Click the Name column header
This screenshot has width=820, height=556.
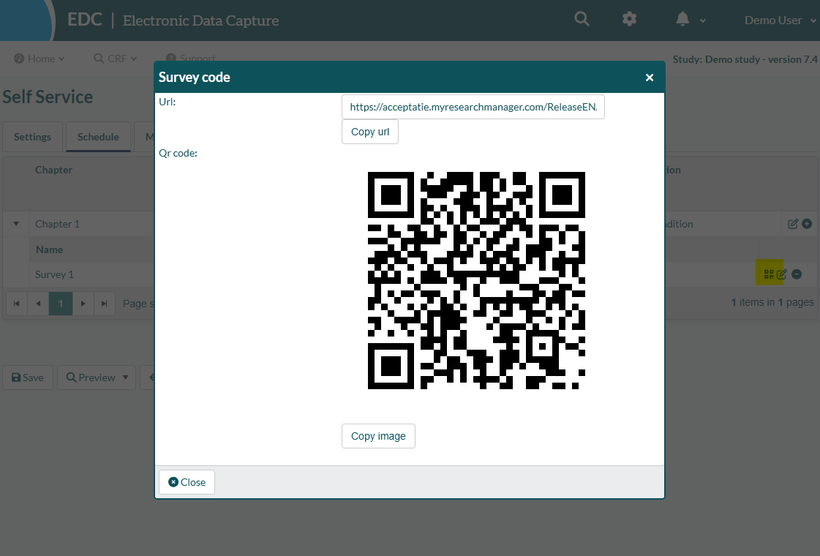point(50,250)
